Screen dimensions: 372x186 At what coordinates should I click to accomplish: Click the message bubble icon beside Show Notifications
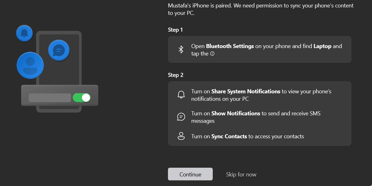coord(181,117)
